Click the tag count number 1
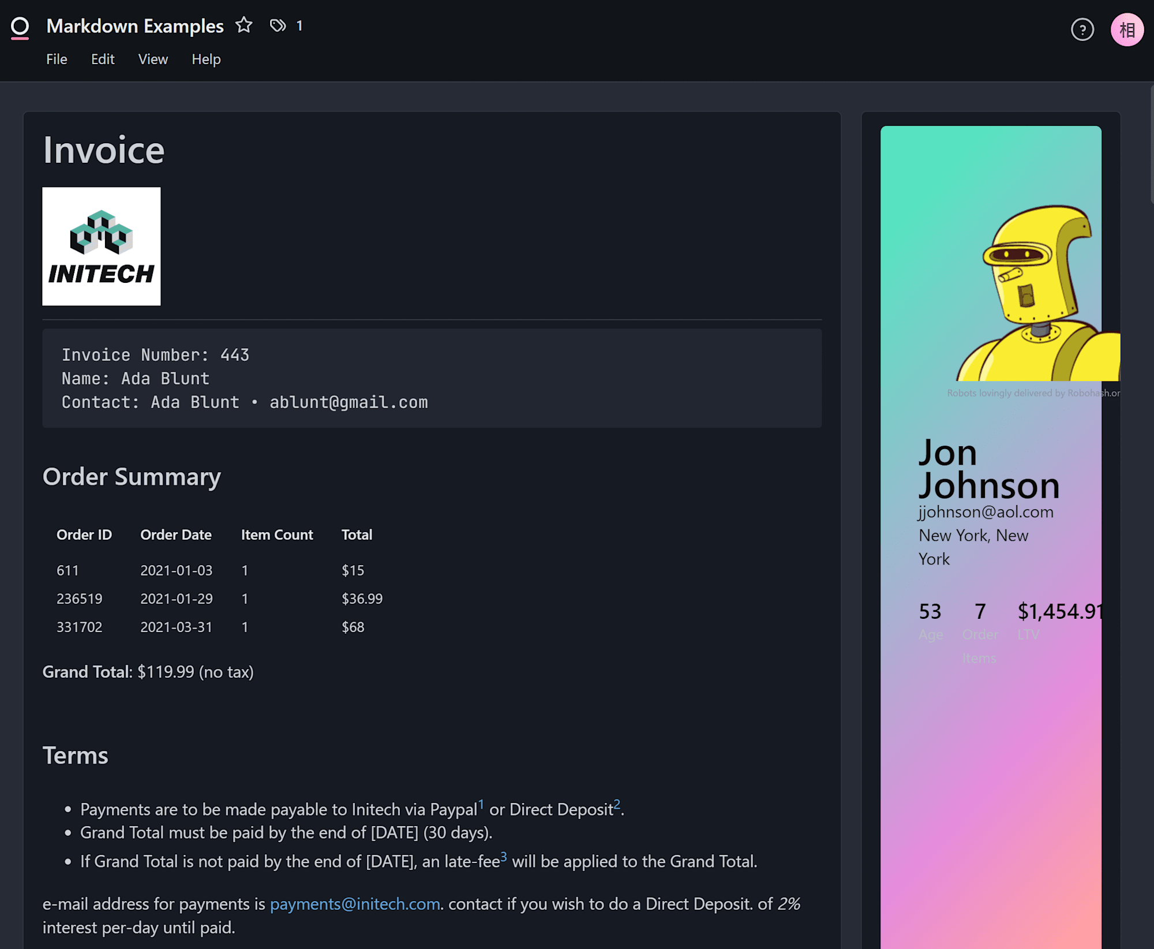1154x949 pixels. (299, 25)
